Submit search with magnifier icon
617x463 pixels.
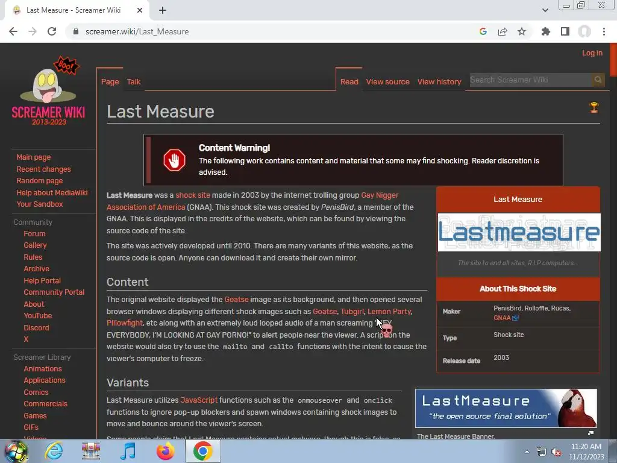coord(598,80)
